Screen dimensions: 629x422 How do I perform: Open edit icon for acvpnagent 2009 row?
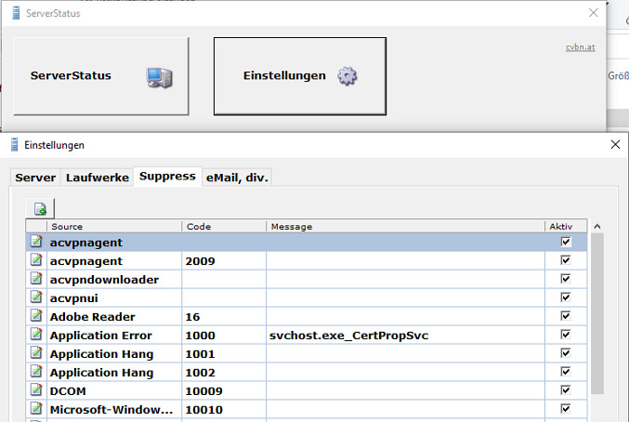pyautogui.click(x=36, y=260)
